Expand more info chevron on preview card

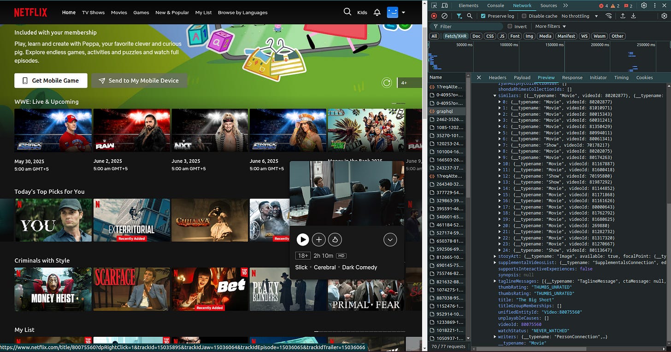pyautogui.click(x=390, y=239)
